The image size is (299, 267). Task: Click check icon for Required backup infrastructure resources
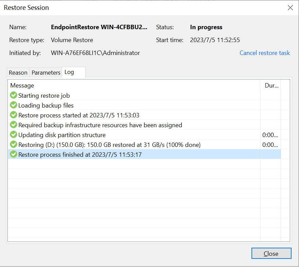point(14,125)
